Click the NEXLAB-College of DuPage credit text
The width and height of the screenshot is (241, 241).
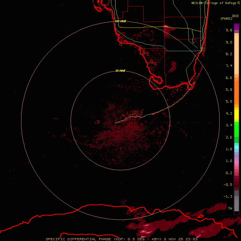click(x=214, y=3)
